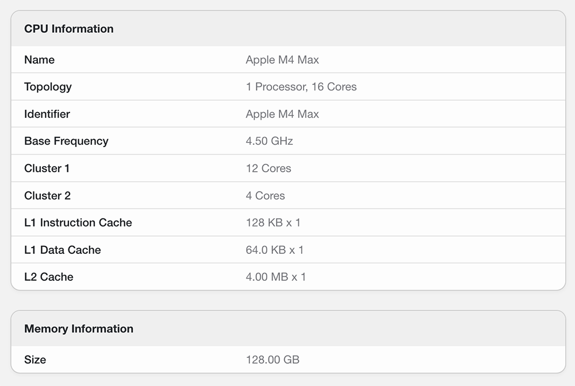This screenshot has width=575, height=386.
Task: Select the Cluster 1 label
Action: coord(47,168)
